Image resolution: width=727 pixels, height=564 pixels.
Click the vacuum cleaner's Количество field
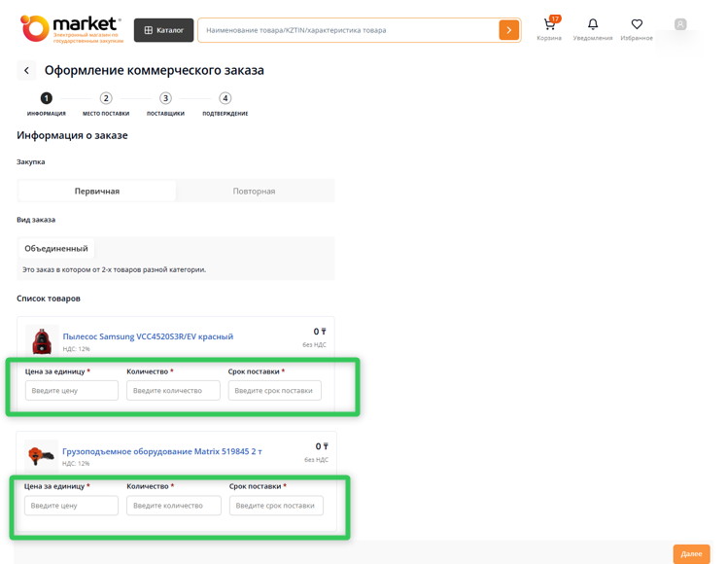[173, 390]
